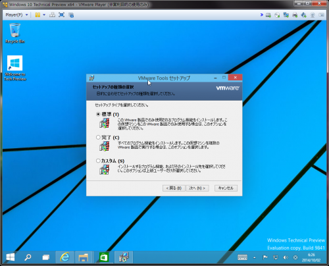Image resolution: width=329 pixels, height=266 pixels.
Task: Close the VMware Tools setup dialog
Action: [235, 78]
